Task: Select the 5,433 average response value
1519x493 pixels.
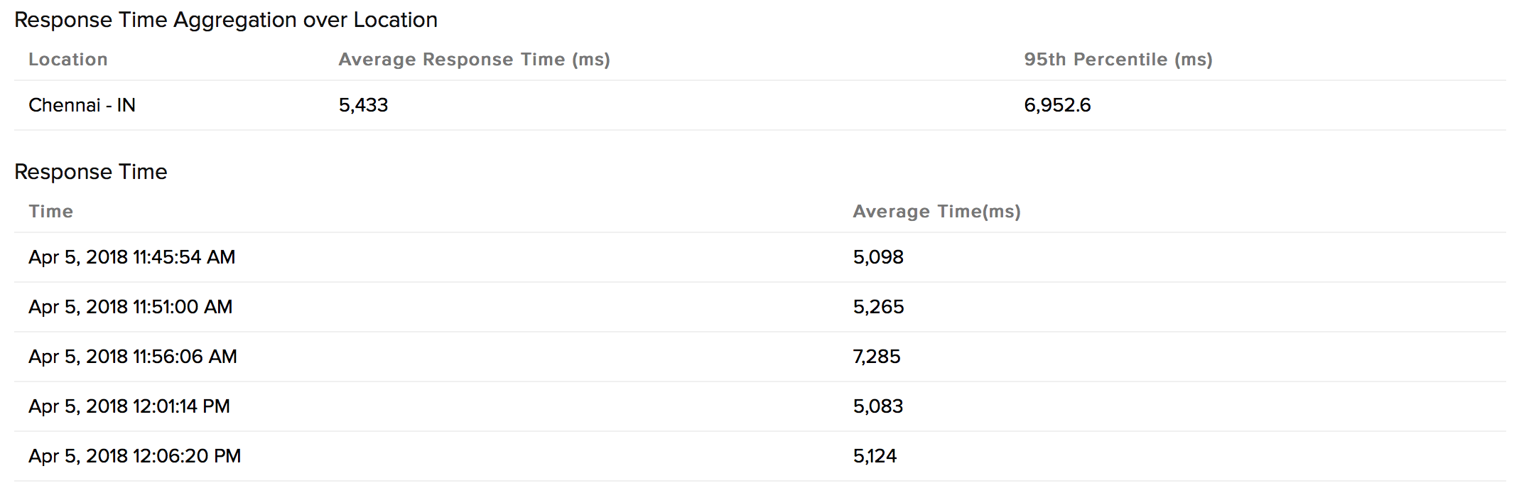Action: point(363,105)
